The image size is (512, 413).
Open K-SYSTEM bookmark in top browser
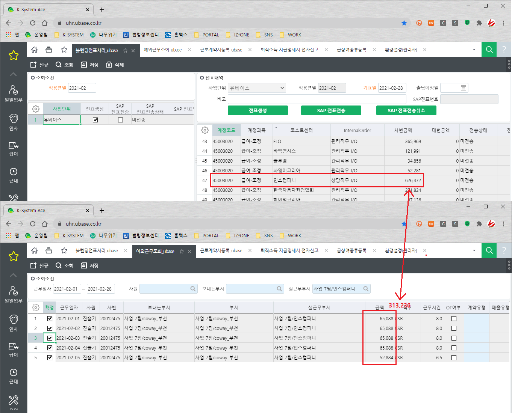point(69,35)
